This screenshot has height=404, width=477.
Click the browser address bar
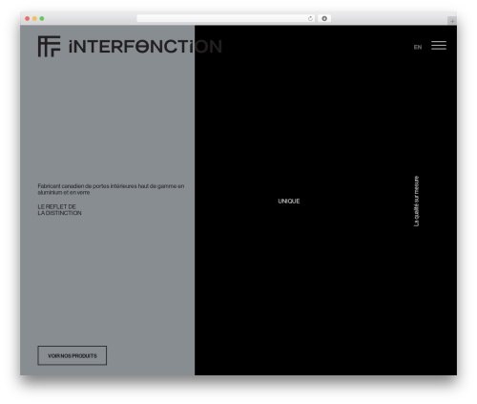point(226,18)
